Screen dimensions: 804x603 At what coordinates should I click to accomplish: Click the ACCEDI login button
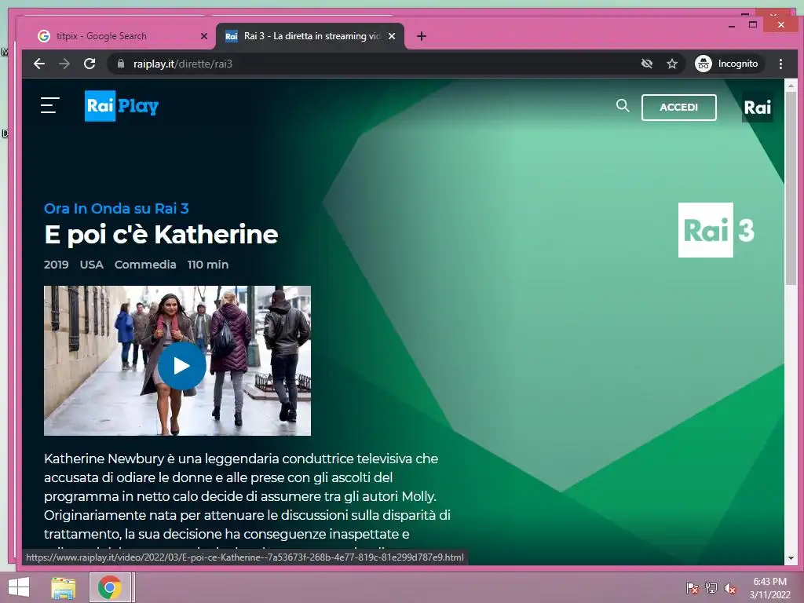point(678,107)
